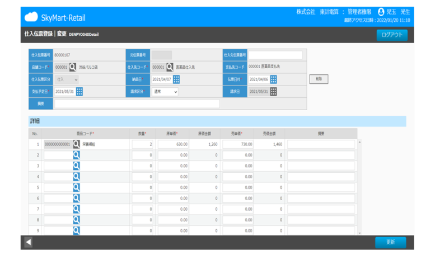Click the SkyMart-Retail cloud logo
Image resolution: width=430 pixels, height=260 pixels.
click(x=31, y=17)
